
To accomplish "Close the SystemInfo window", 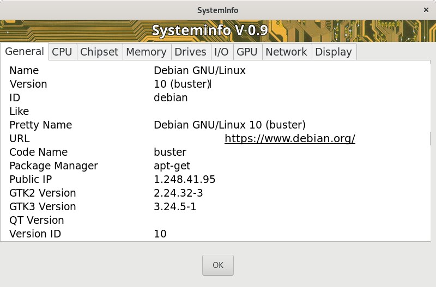I will point(426,10).
